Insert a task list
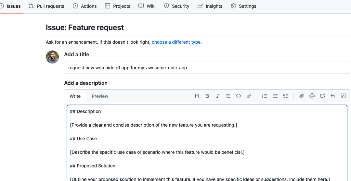351x181 pixels. 286,96
